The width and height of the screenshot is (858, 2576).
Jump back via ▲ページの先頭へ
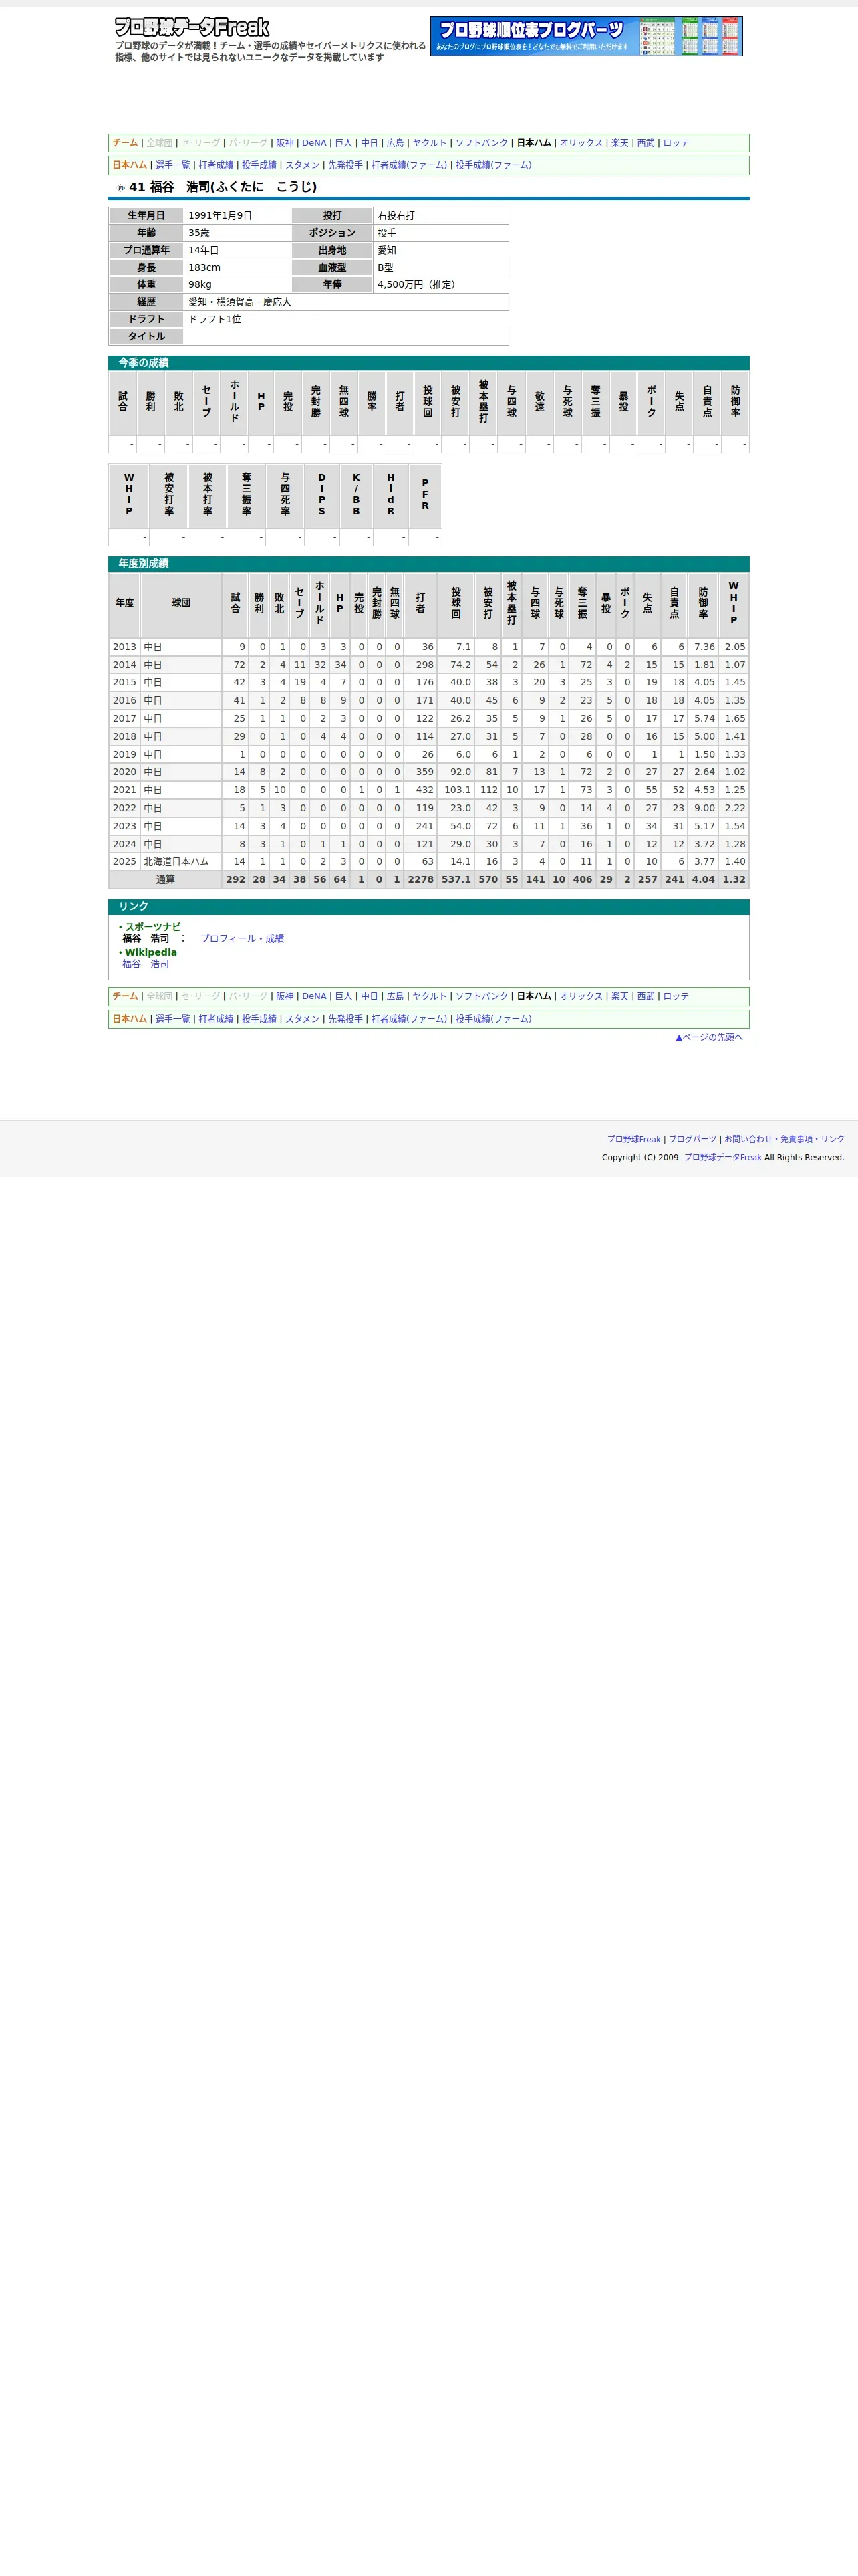pos(709,1037)
